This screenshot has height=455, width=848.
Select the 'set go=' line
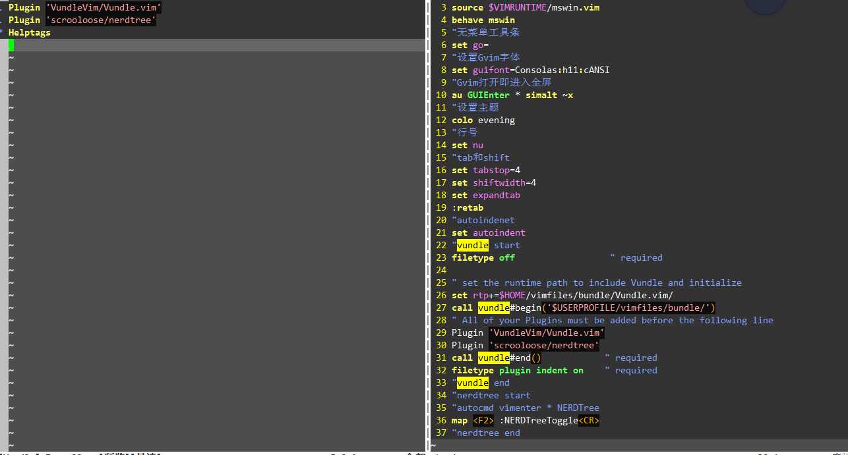click(x=470, y=45)
